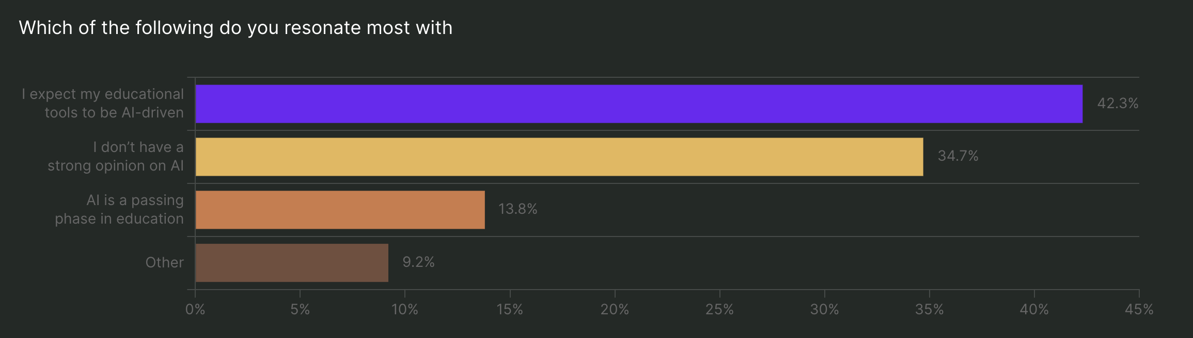Click the 45% axis tick label
1193x338 pixels.
(1139, 310)
